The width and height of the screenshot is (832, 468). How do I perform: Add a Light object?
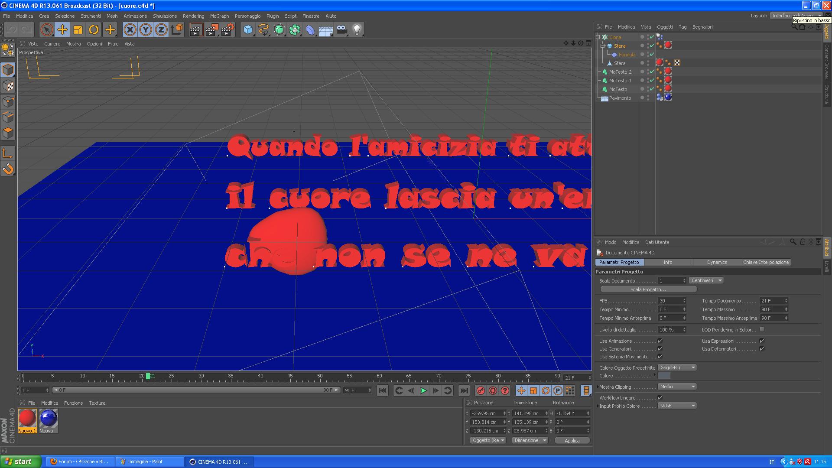(x=357, y=30)
